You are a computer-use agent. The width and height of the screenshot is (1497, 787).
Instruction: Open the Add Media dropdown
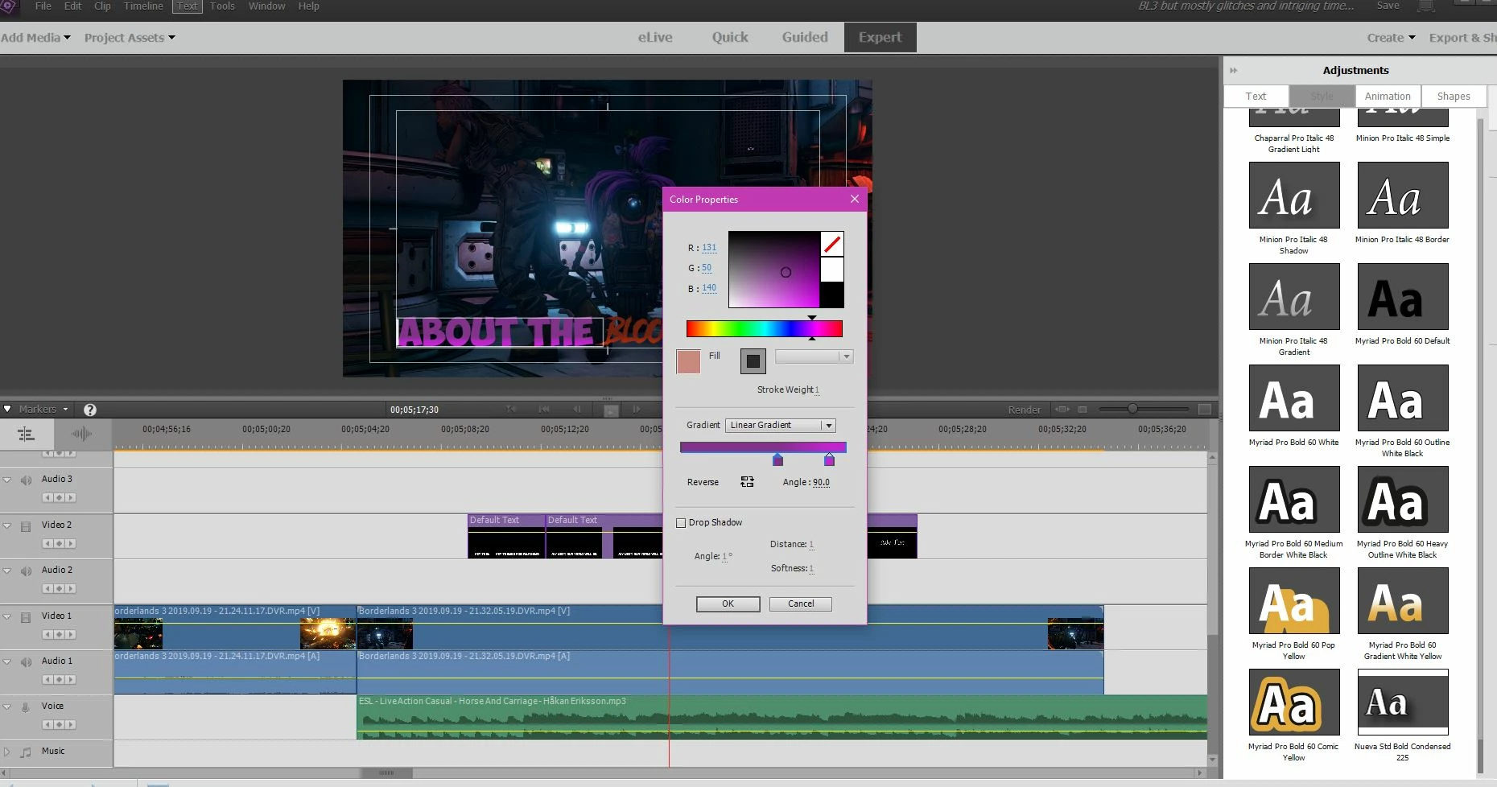coord(36,38)
